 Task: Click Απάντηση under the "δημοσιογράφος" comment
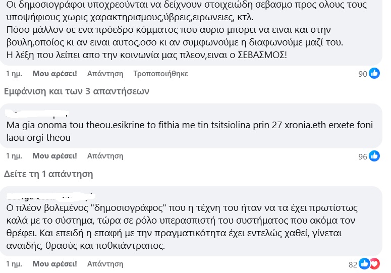[105, 263]
